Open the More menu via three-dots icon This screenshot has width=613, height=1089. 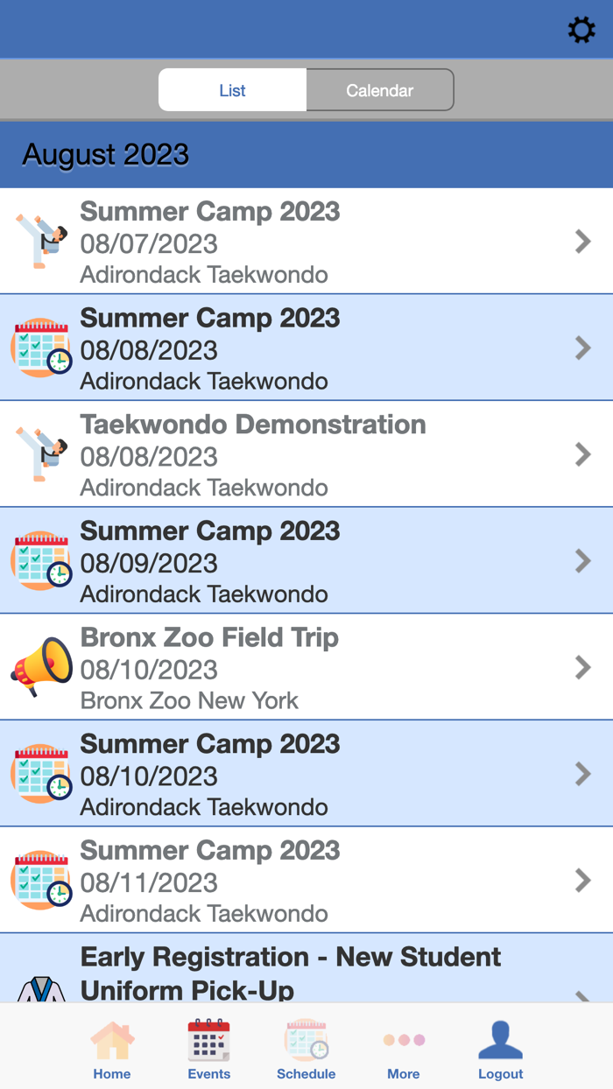pos(404,1047)
